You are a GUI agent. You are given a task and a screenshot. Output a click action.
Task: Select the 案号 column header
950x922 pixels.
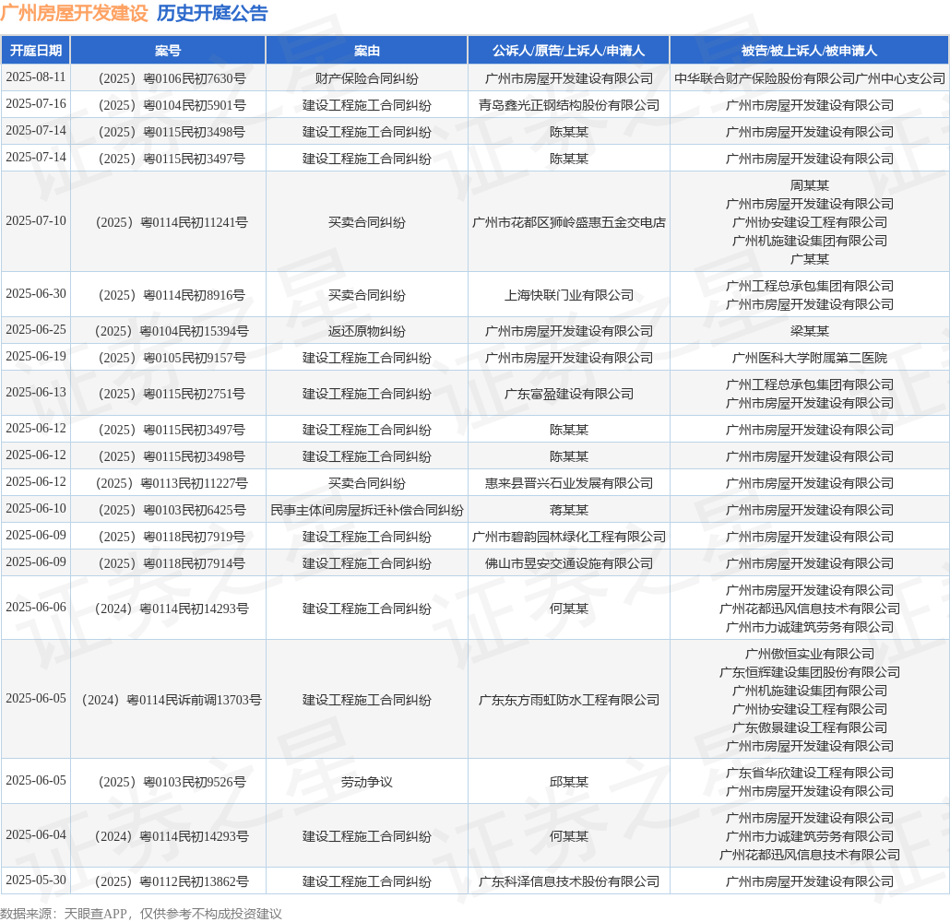click(168, 51)
